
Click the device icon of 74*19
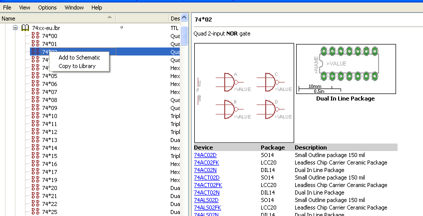click(x=35, y=179)
